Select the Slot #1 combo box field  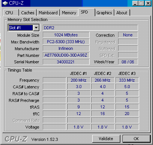tap(24, 28)
